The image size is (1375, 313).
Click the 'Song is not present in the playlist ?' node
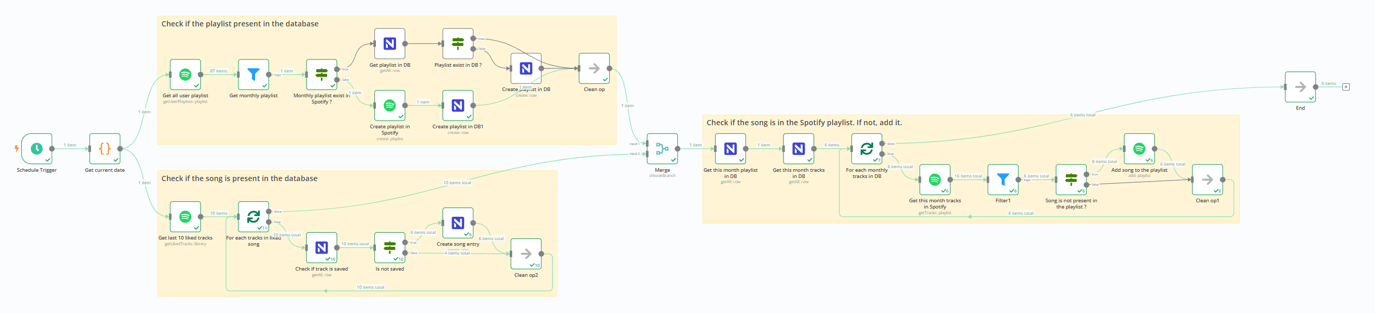[1071, 180]
